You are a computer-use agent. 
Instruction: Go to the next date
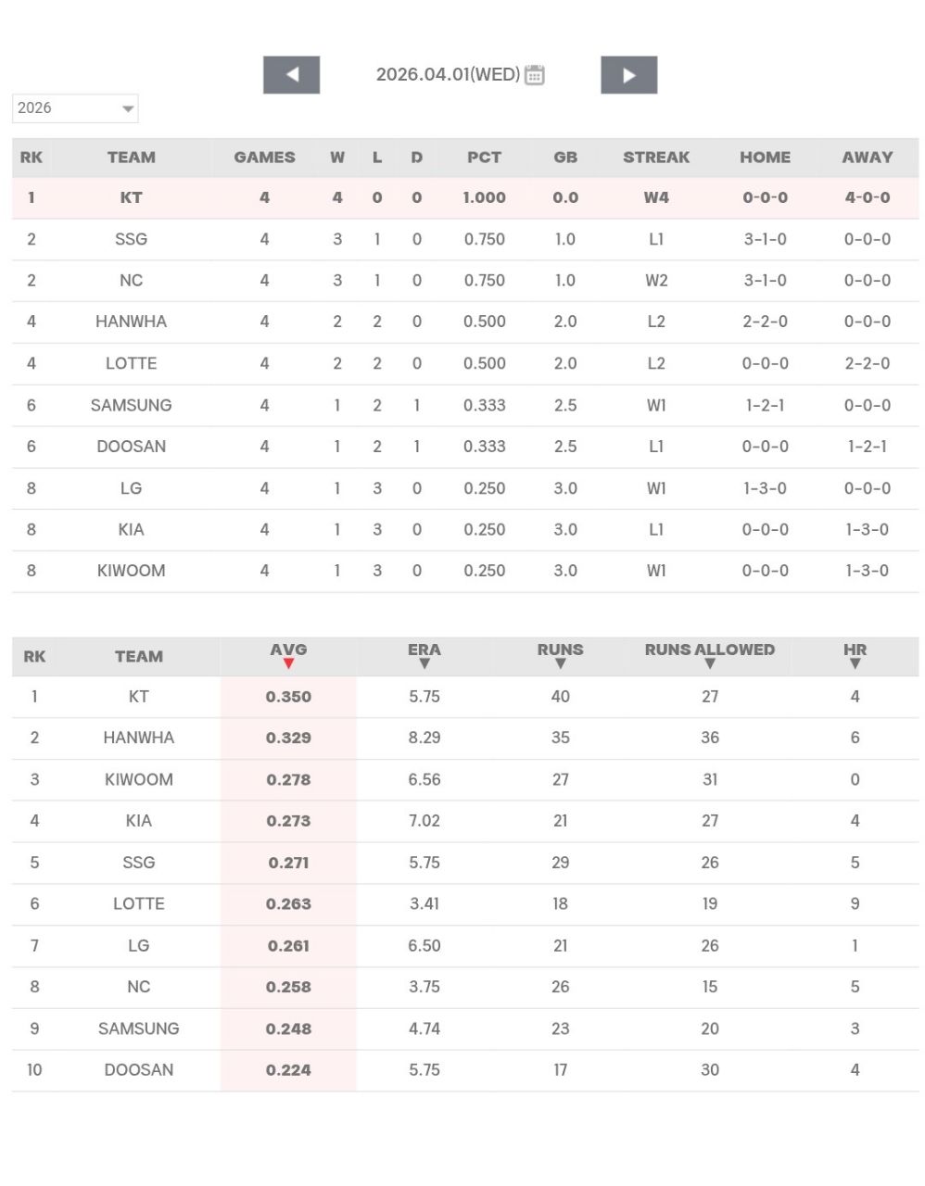(628, 75)
